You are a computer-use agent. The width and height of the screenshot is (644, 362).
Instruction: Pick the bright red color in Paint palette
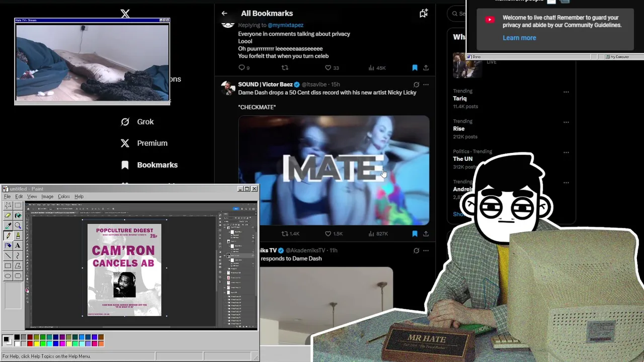pos(30,343)
